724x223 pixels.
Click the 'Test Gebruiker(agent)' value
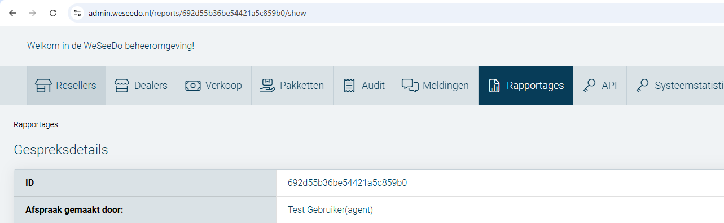click(331, 210)
